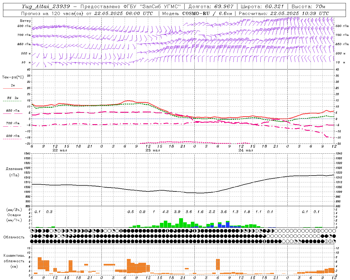
Task: Click the 700 гПа temperature legend entry
Action: [x=13, y=123]
